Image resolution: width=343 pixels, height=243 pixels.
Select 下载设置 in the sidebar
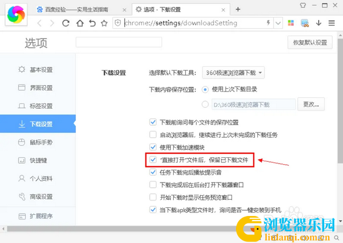tap(38, 124)
